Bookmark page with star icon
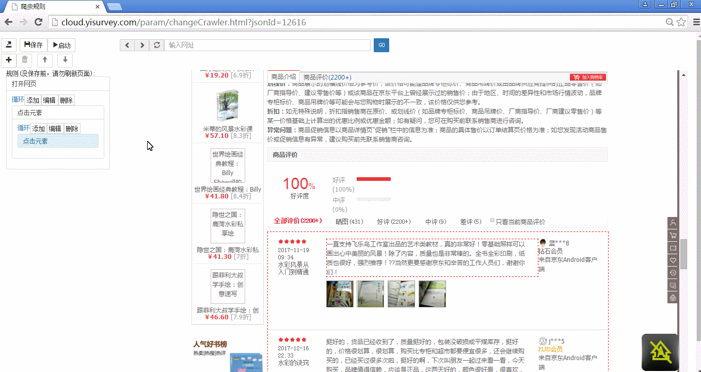Viewport: 701px width, 372px height. 681,22
